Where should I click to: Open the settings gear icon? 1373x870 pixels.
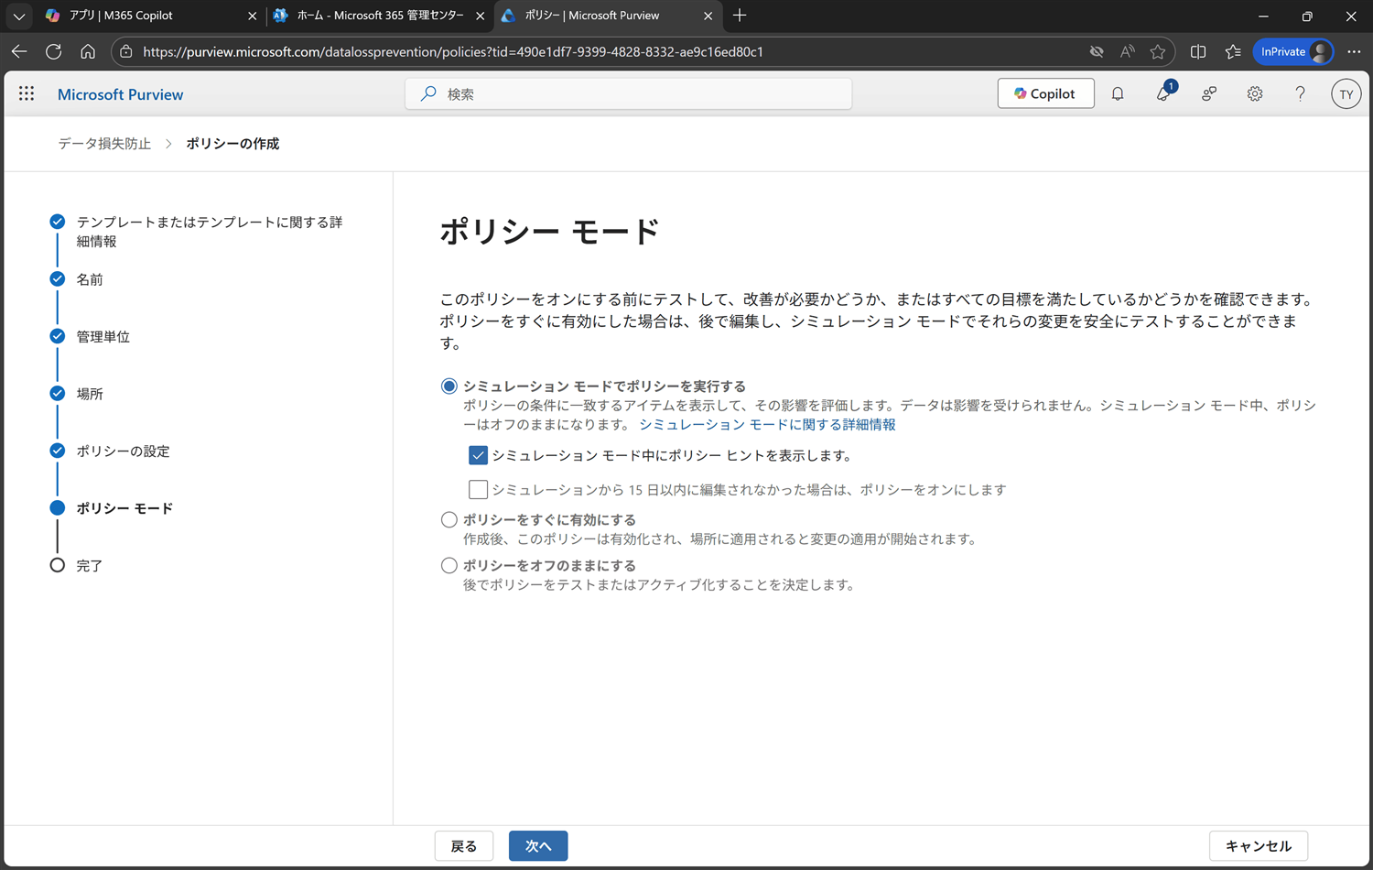point(1255,93)
